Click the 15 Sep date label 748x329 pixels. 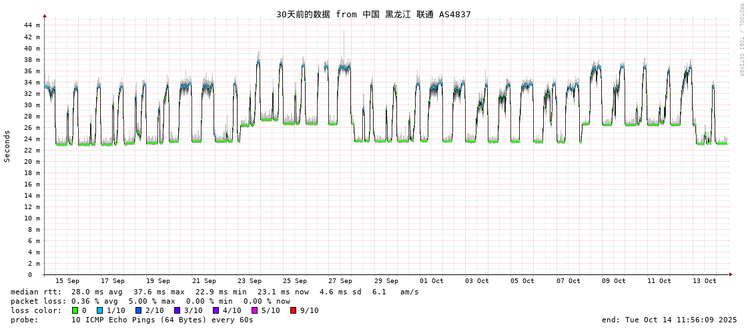[67, 281]
